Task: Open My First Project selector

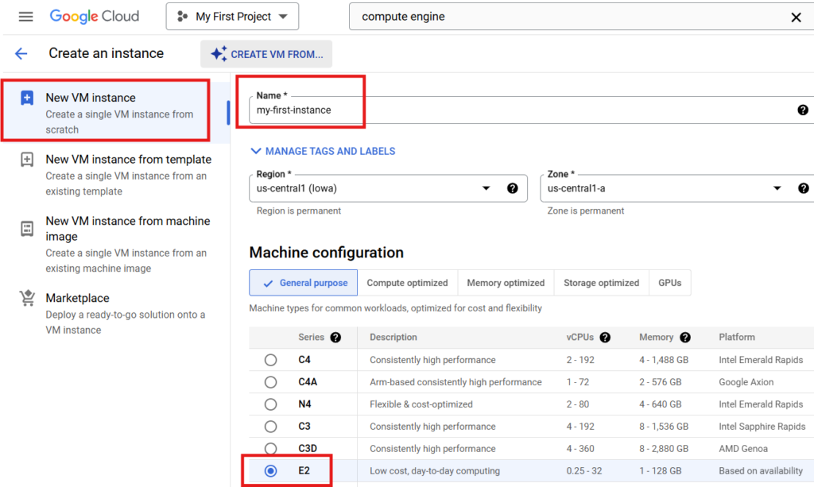Action: pos(232,17)
